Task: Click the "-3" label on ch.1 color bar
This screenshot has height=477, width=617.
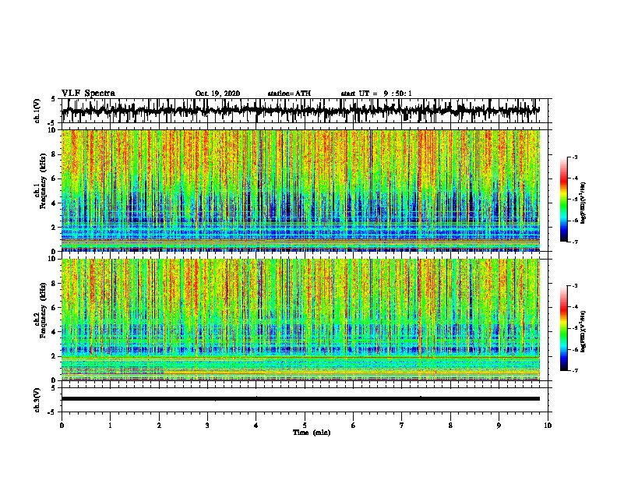Action: click(575, 157)
